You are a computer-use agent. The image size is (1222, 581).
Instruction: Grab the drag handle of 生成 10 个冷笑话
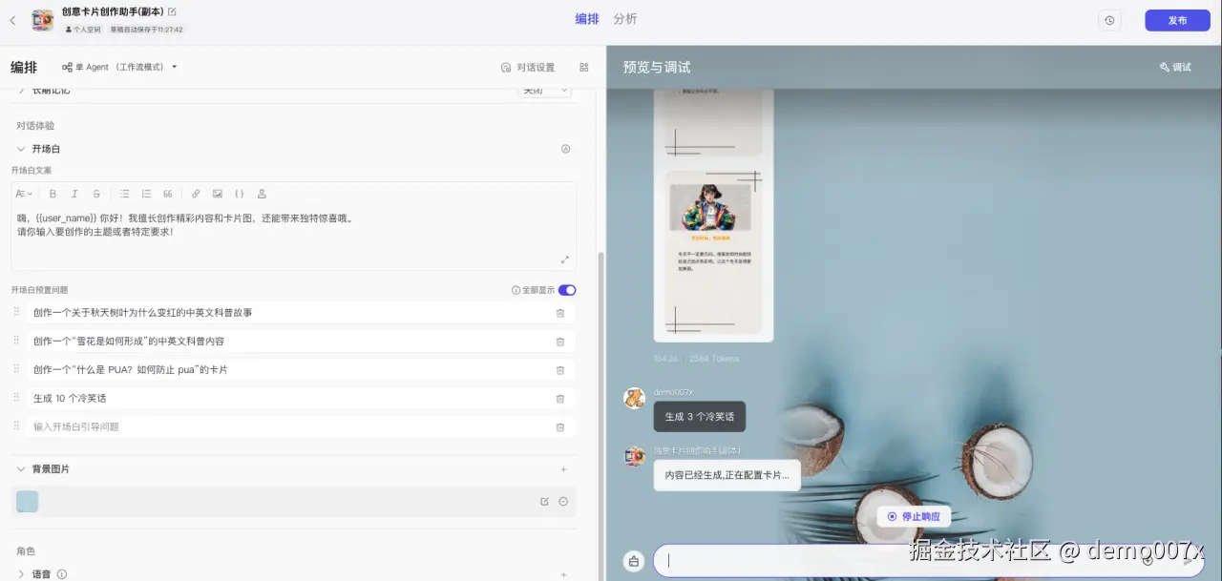click(16, 398)
